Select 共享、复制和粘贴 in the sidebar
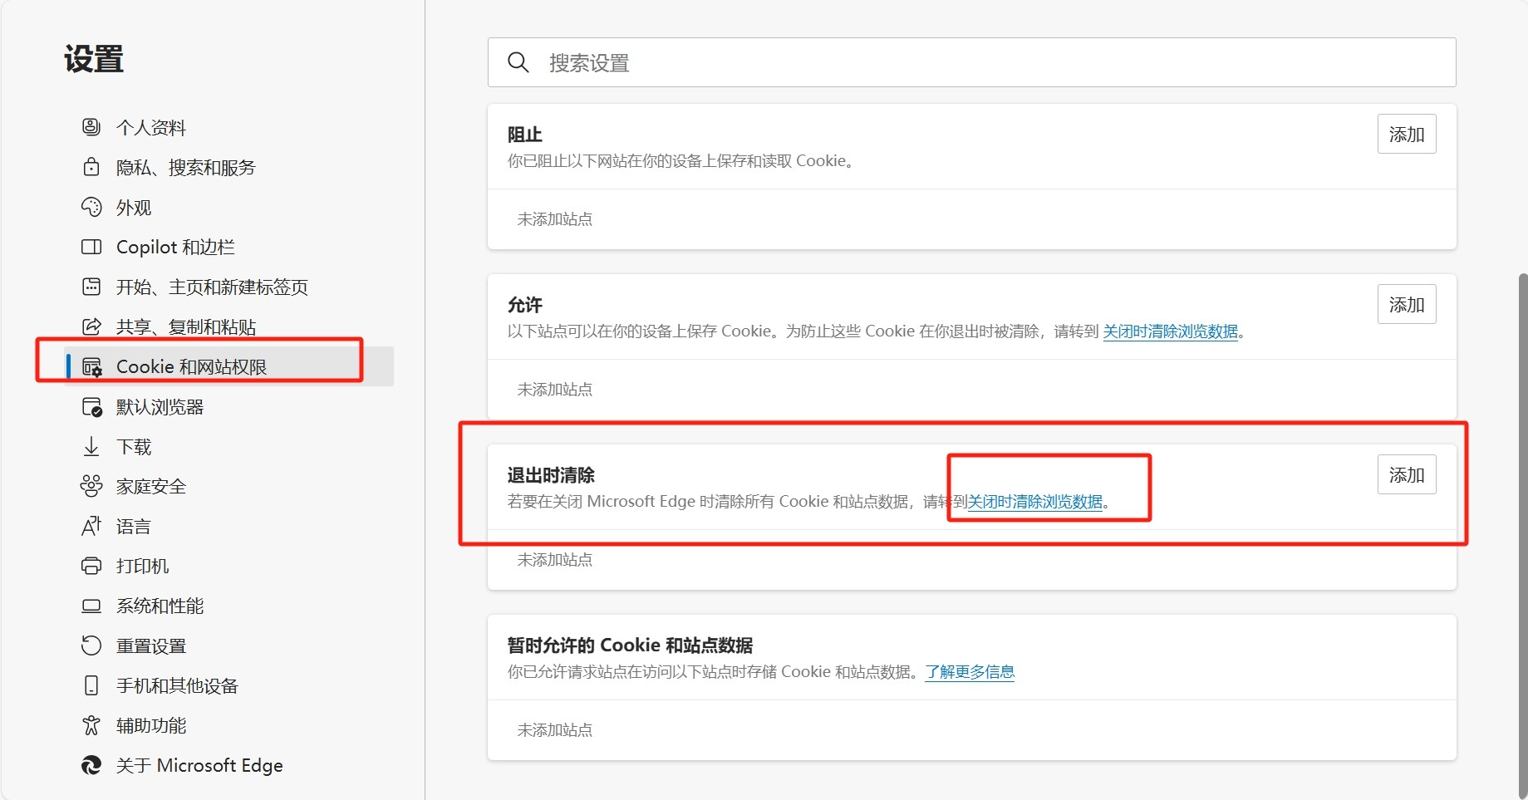1528x800 pixels. tap(228, 326)
